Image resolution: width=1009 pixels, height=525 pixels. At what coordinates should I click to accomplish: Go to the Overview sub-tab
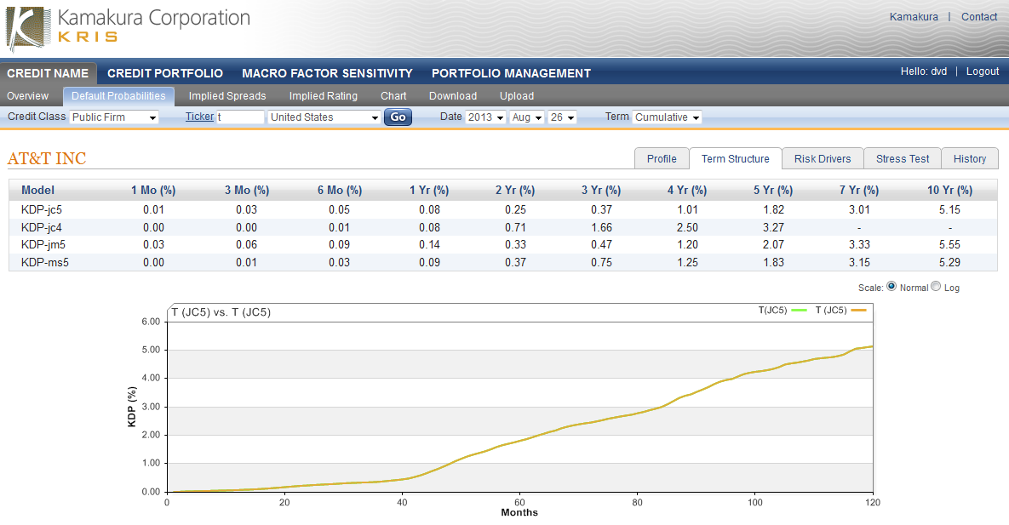[x=27, y=96]
